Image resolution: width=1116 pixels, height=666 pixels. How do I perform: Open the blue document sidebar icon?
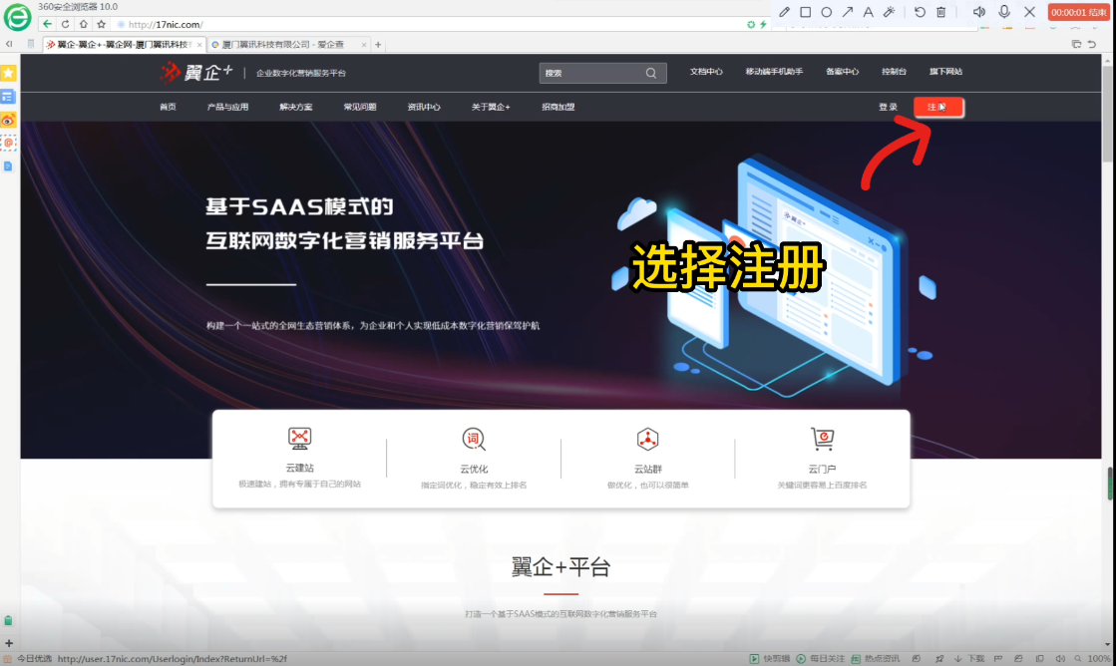[9, 166]
